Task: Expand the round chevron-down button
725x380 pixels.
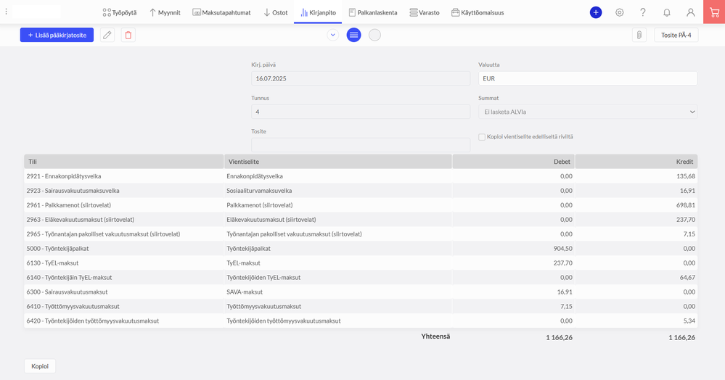Action: click(332, 35)
